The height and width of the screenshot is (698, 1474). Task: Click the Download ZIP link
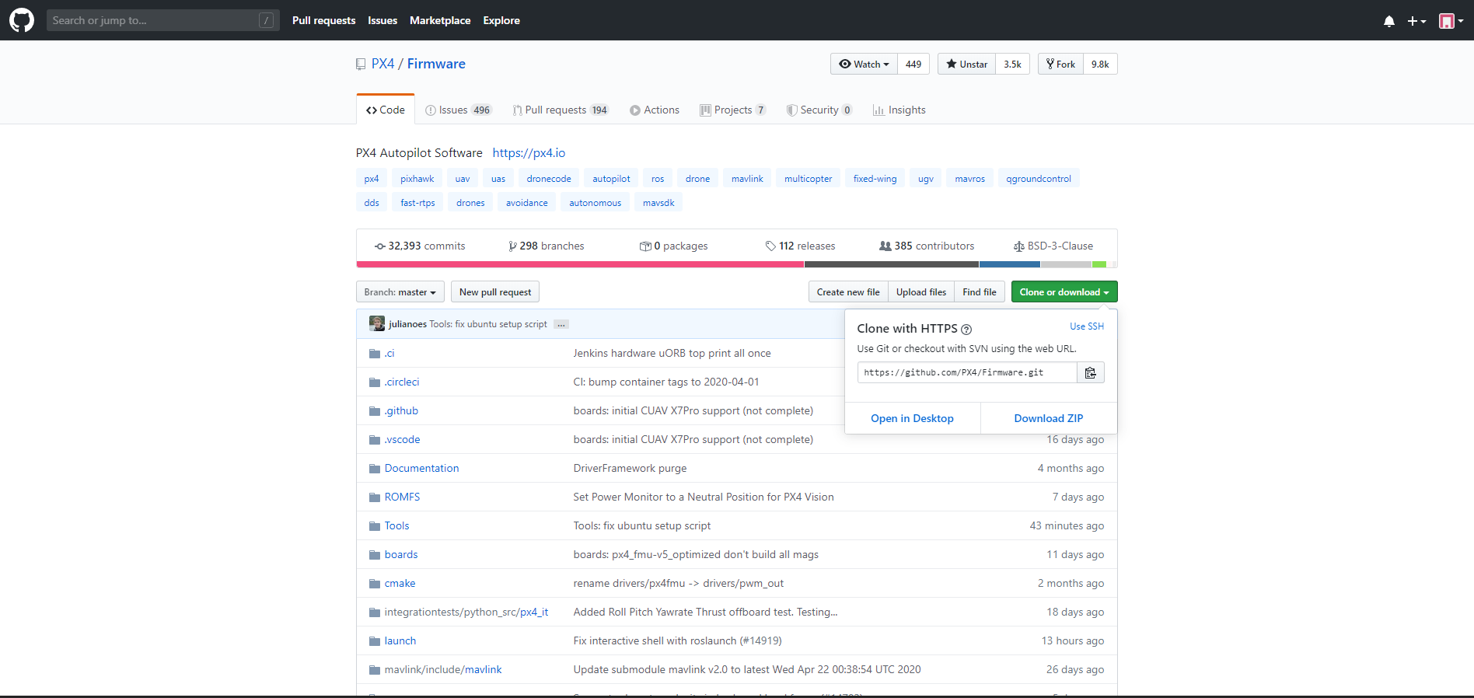[1048, 418]
